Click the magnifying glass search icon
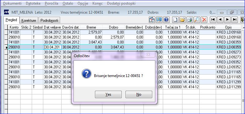Viewport: 245px width, 114px height. pos(197,20)
